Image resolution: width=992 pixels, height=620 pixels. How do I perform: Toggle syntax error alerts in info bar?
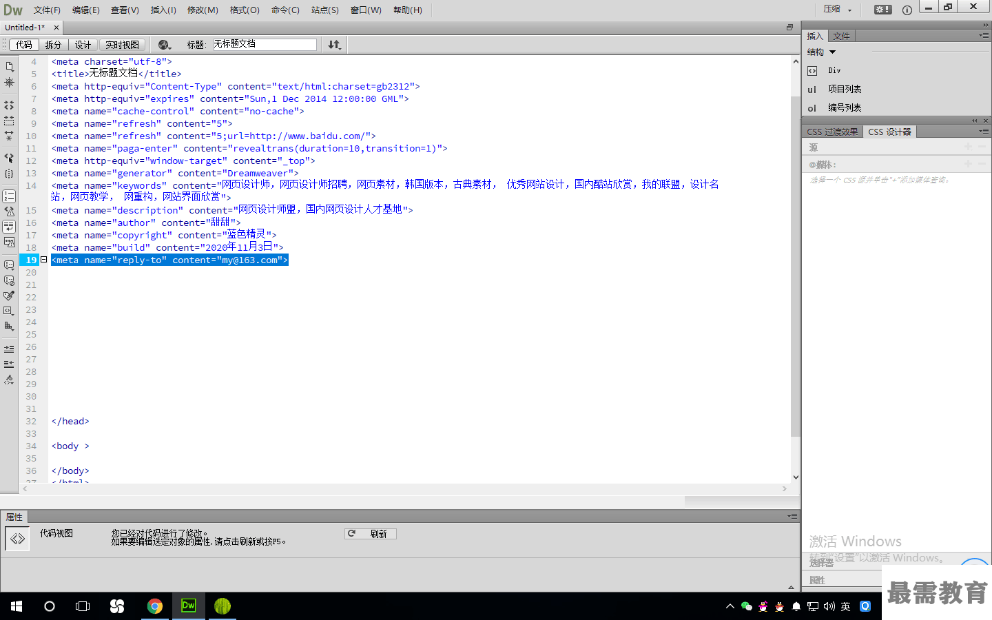pyautogui.click(x=9, y=242)
